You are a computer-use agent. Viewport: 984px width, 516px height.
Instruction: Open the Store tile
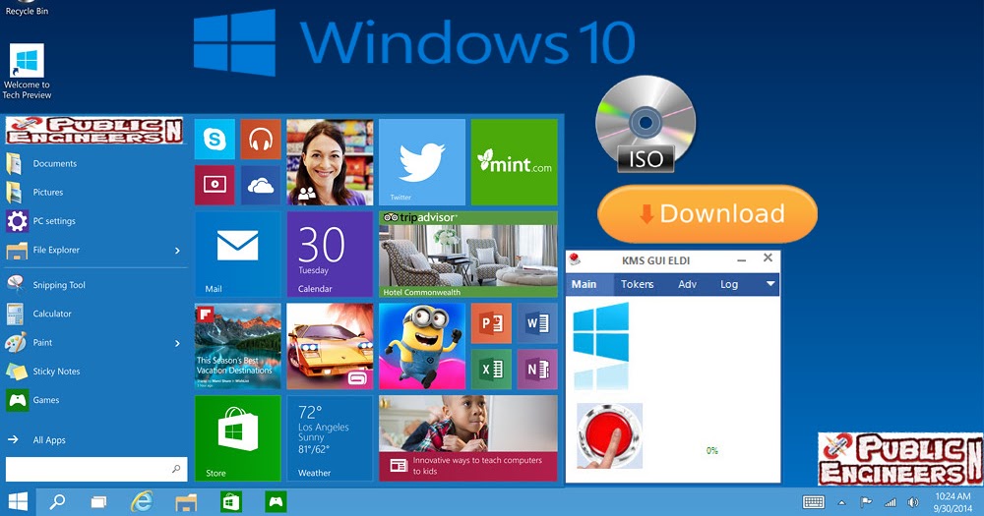click(238, 438)
